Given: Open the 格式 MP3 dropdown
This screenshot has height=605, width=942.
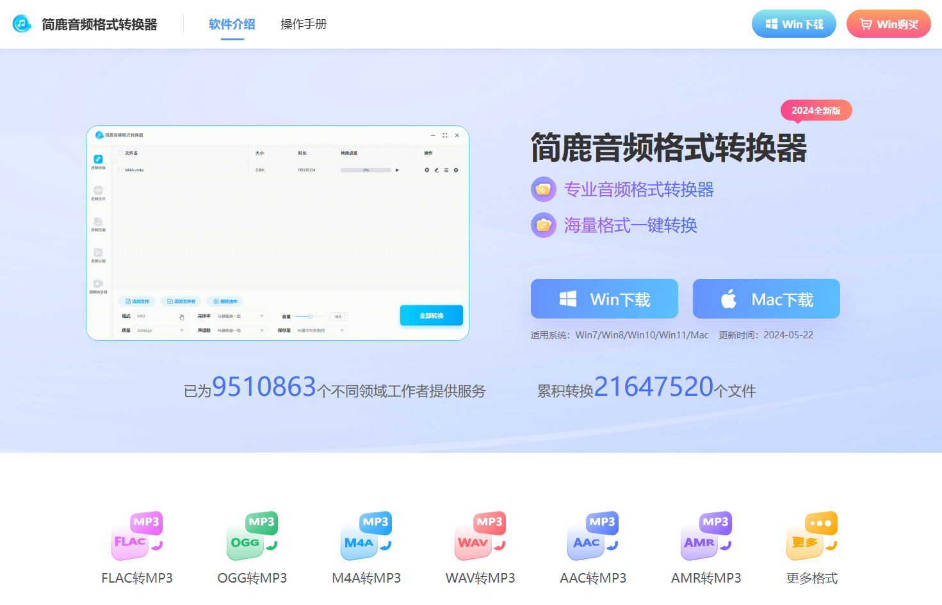Looking at the screenshot, I should point(160,316).
